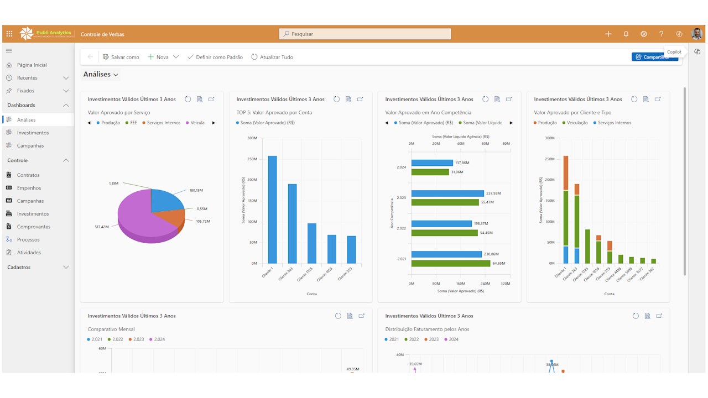Click Salvar como button
Viewport: 708px width, 398px height.
[121, 57]
